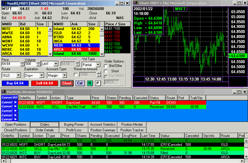Click Nasd II window title icon
Viewport: 248px width, 163px height.
pyautogui.click(x=4, y=3)
